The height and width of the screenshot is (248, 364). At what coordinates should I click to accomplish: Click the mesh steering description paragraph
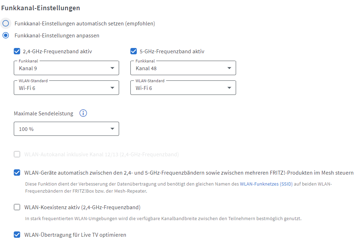141,187
